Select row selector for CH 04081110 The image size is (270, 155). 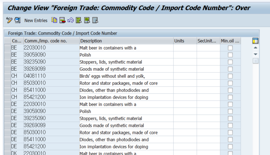[7, 76]
